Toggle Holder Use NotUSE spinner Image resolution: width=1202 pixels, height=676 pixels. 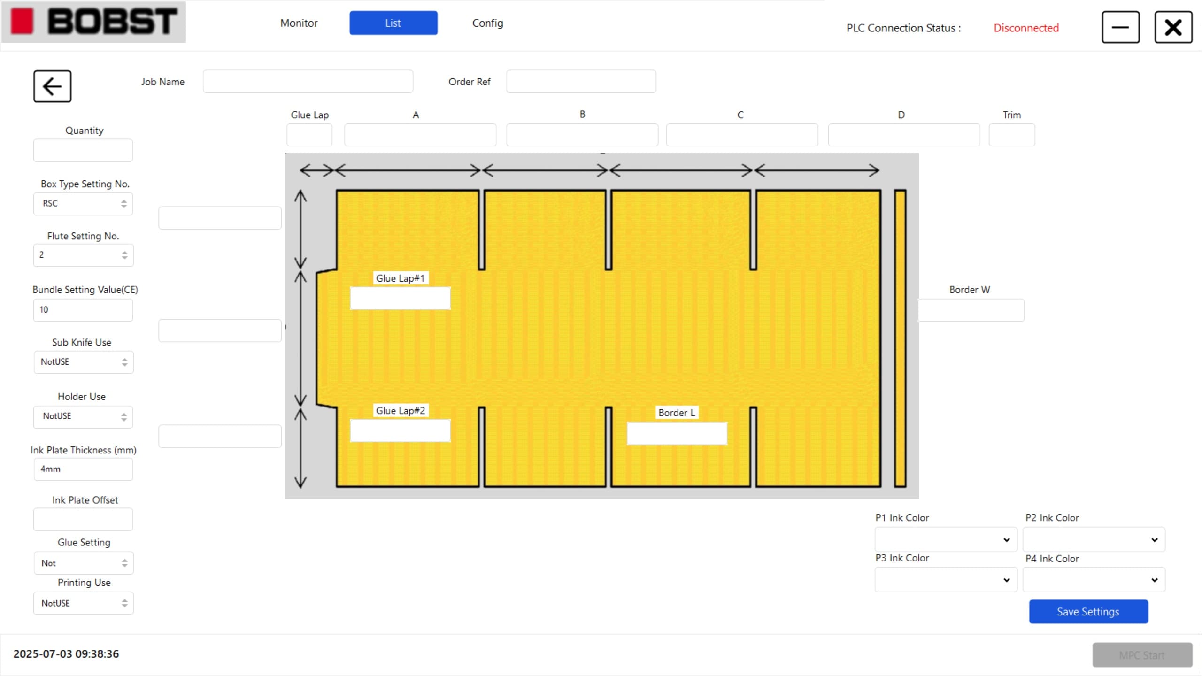click(124, 417)
